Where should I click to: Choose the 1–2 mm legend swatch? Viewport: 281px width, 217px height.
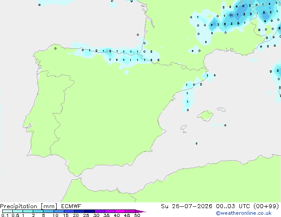click(28, 211)
